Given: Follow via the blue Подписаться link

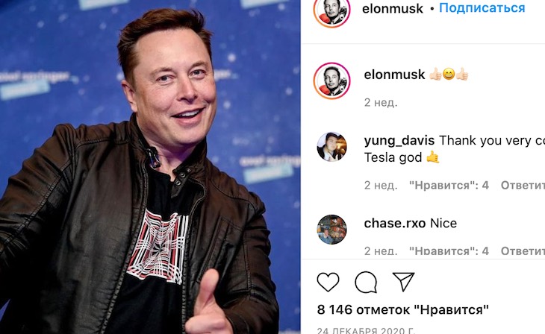Looking at the screenshot, I should 482,8.
